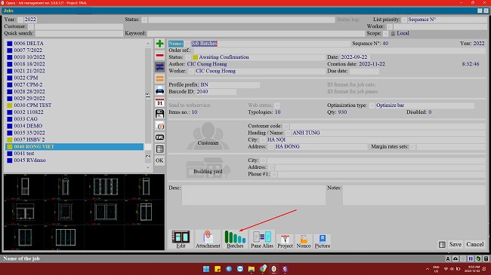Open the job Worker dropdown
491x275 pixels.
click(x=191, y=71)
